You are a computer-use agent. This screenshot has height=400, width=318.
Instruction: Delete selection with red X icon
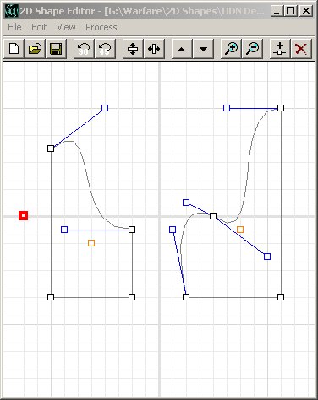click(301, 49)
